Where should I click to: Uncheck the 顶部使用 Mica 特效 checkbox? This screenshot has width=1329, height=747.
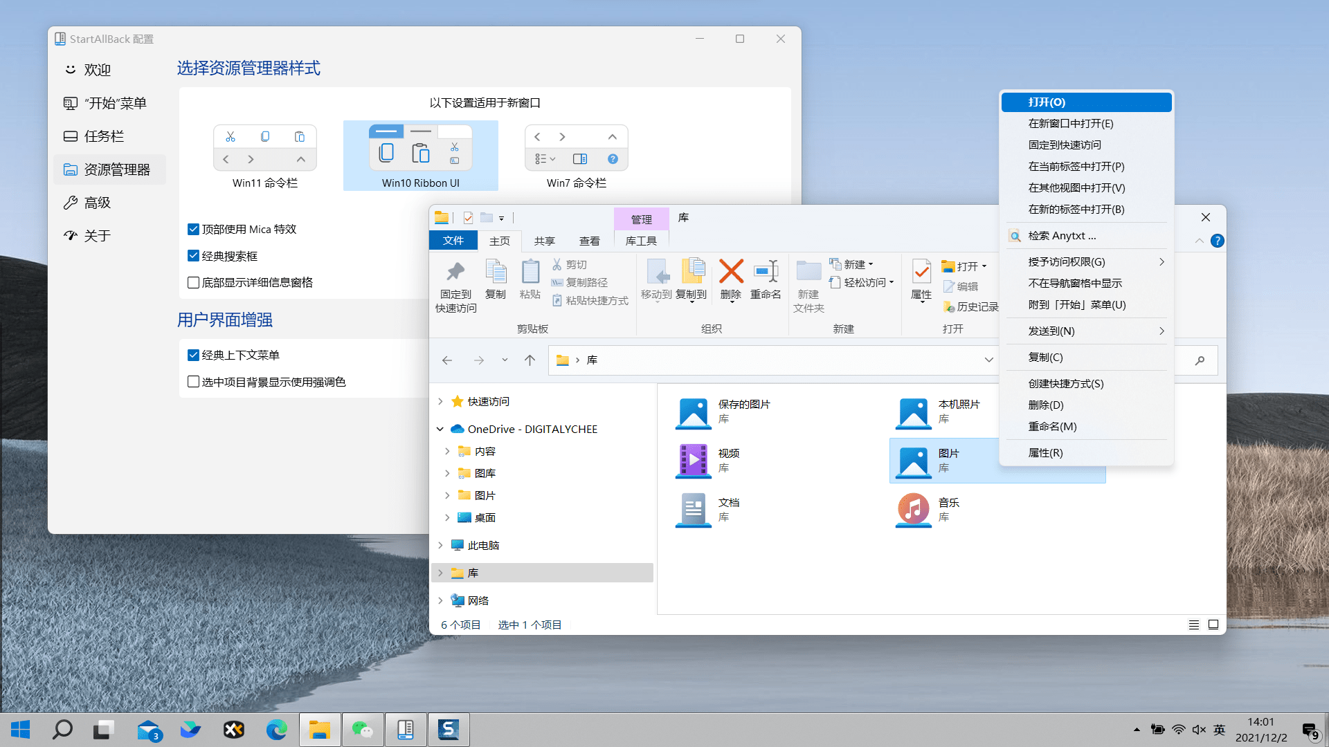194,230
